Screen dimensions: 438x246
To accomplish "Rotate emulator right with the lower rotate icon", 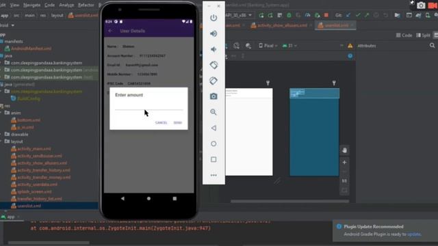I will pyautogui.click(x=214, y=81).
